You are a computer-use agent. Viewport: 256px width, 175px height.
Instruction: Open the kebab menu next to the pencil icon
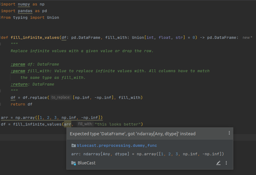click(226, 163)
